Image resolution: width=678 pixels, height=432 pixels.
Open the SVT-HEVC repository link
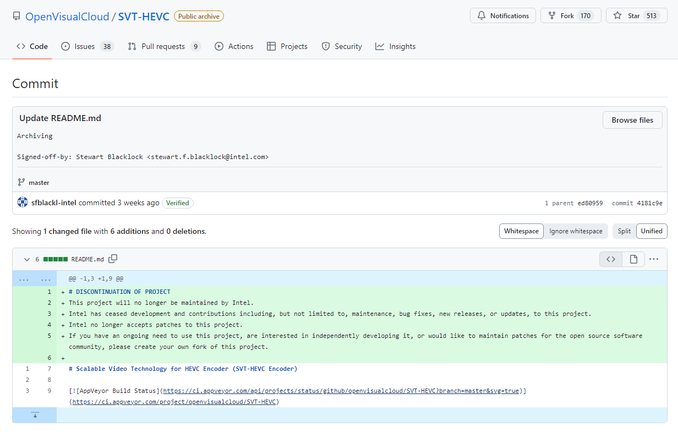click(x=144, y=17)
